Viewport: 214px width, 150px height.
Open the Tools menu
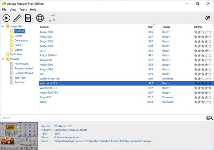pyautogui.click(x=23, y=10)
